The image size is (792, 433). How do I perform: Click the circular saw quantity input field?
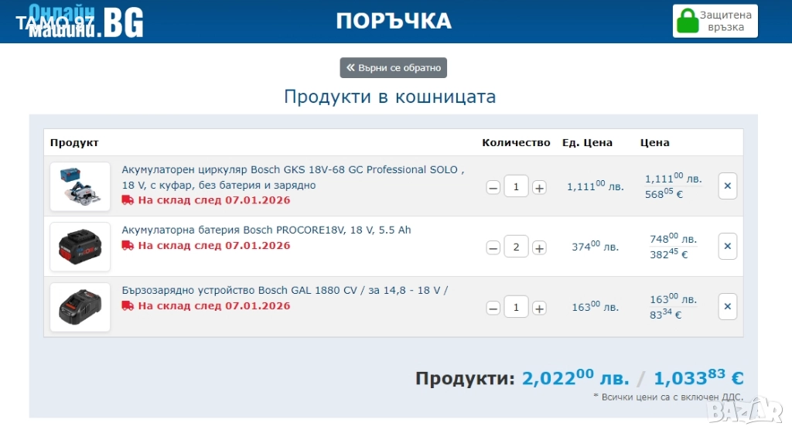click(x=516, y=186)
